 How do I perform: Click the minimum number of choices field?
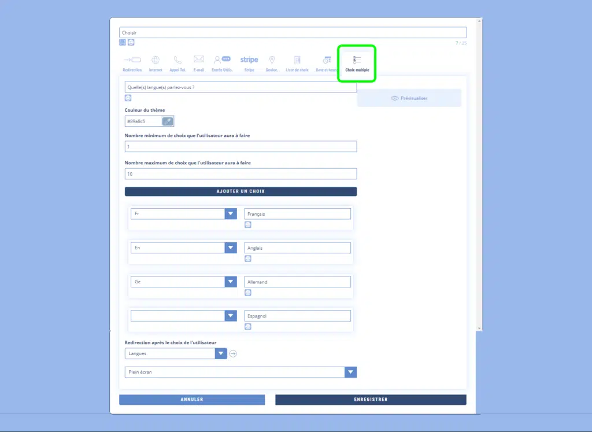(240, 147)
